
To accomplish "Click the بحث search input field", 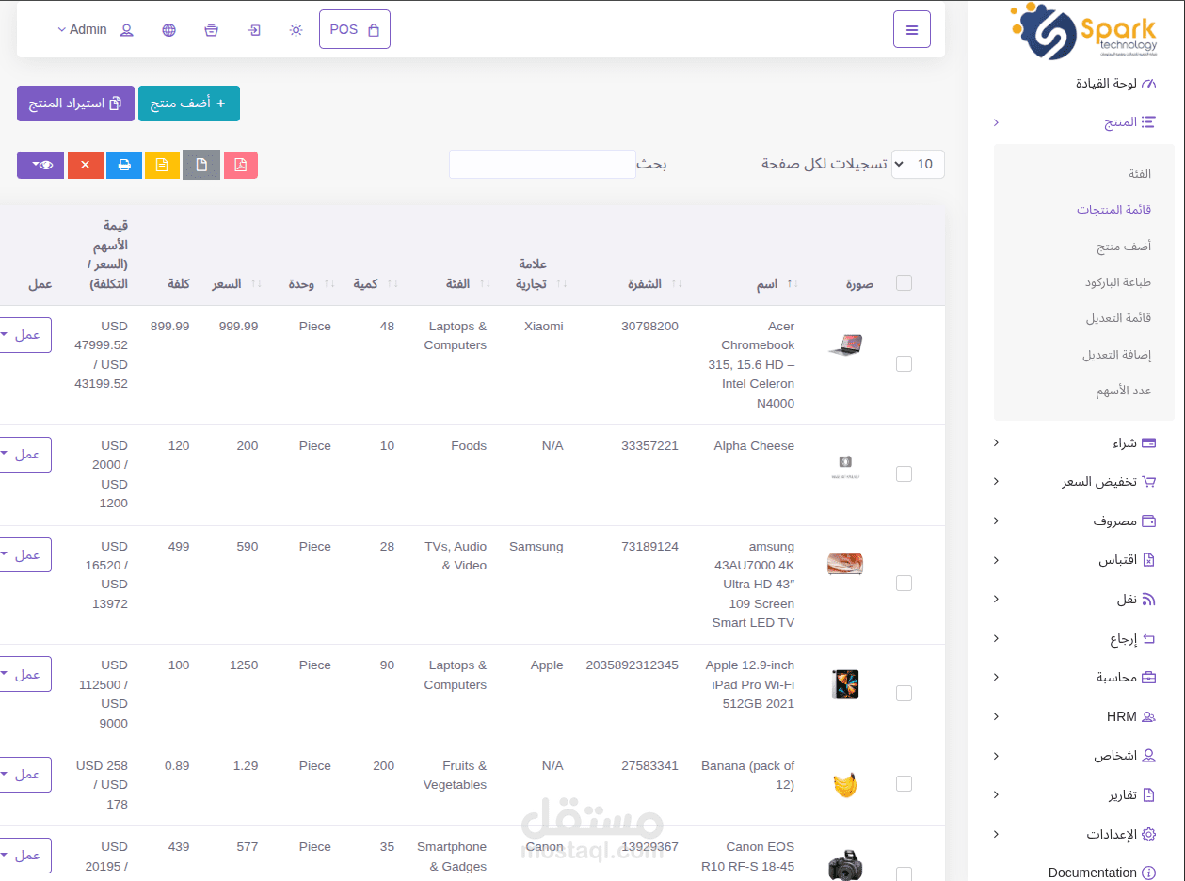I will 543,164.
